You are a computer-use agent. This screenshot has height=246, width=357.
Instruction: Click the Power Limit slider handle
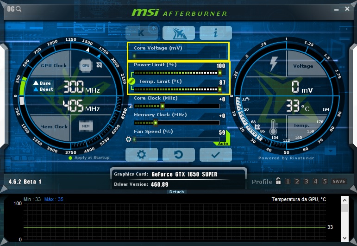coord(220,73)
